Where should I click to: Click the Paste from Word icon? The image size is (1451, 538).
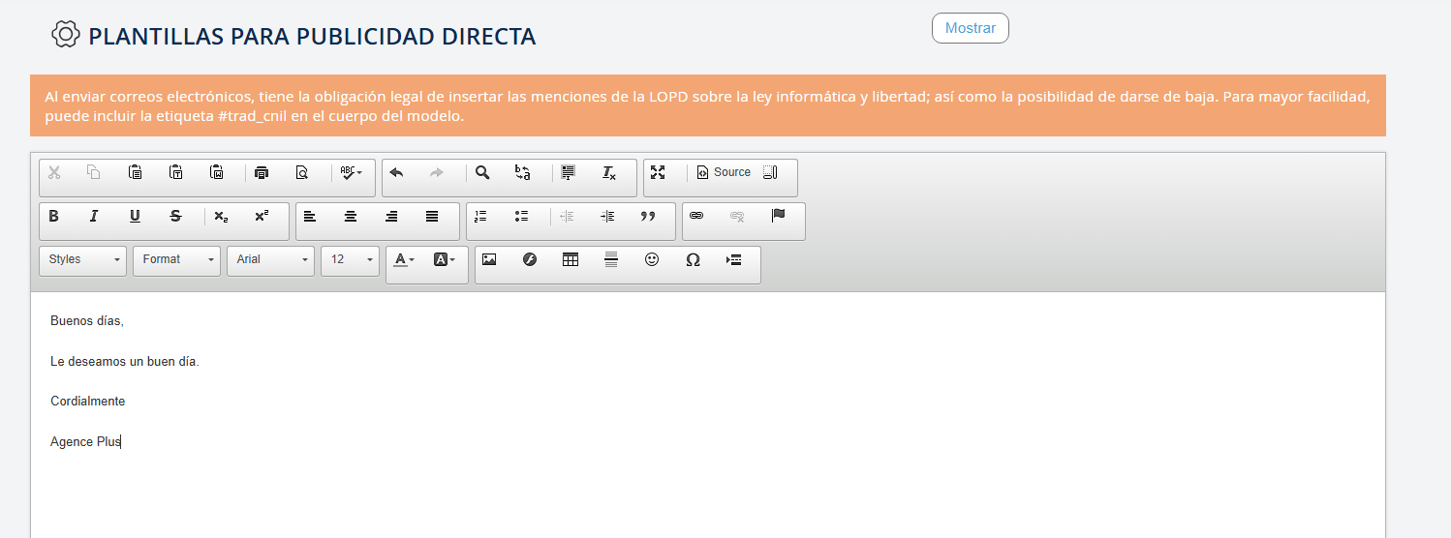pos(218,173)
